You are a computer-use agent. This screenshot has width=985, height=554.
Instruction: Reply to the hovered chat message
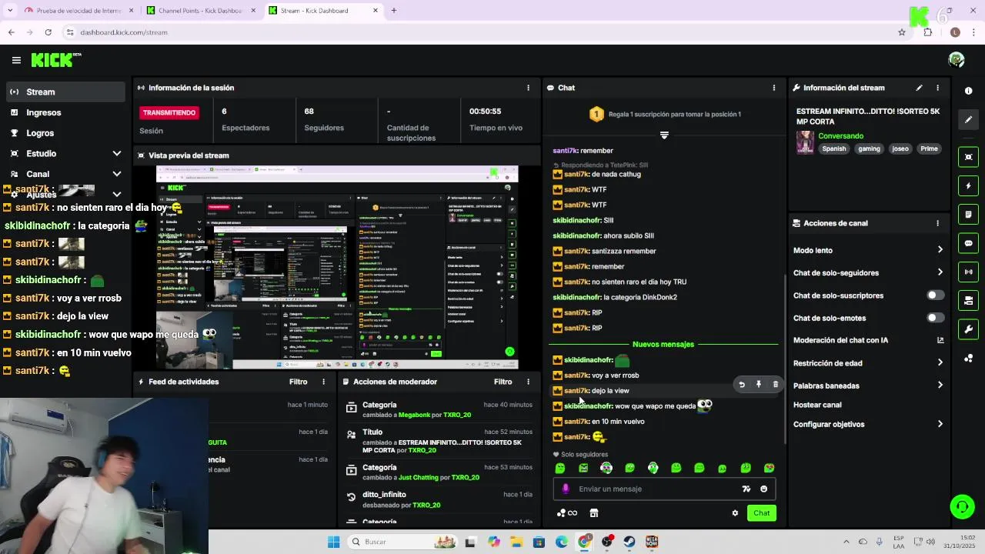point(742,384)
